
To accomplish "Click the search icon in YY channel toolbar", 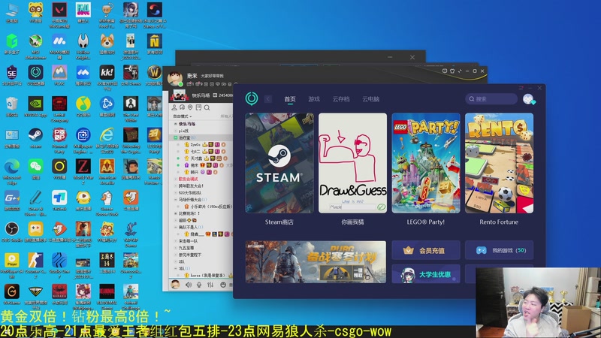I will coord(207,107).
